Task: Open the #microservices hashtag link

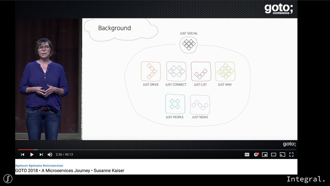Action: point(53,166)
